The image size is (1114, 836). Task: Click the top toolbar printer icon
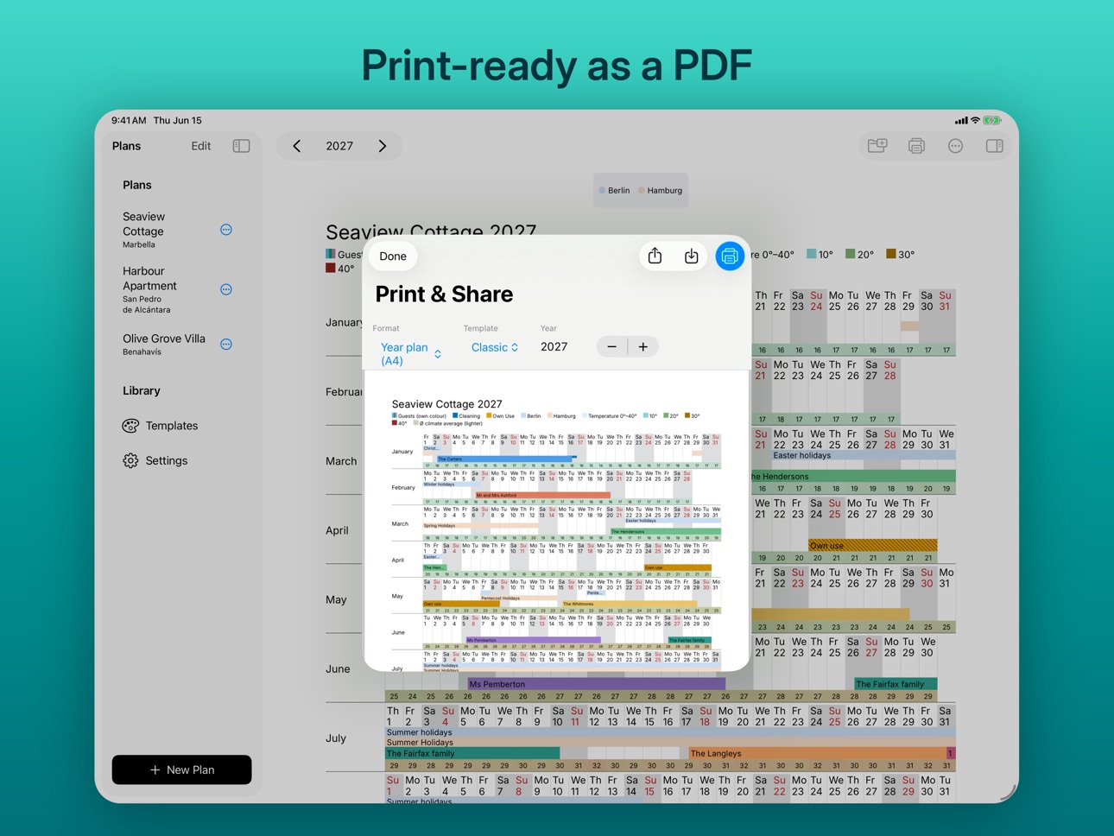916,146
